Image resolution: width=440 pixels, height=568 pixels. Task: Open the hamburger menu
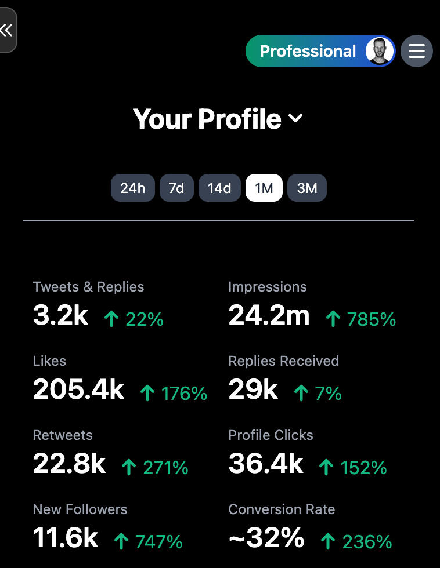click(x=416, y=51)
